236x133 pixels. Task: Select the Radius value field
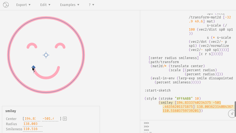[x=33, y=124]
